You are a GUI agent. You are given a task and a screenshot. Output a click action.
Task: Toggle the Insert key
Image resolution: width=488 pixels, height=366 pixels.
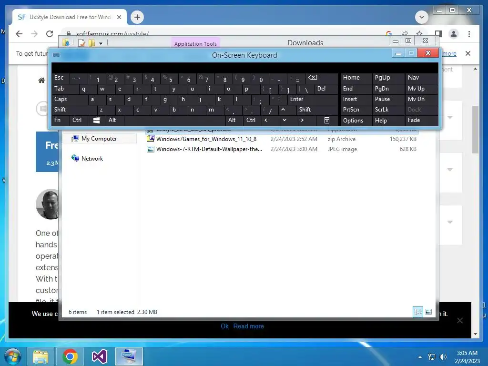[x=356, y=99]
